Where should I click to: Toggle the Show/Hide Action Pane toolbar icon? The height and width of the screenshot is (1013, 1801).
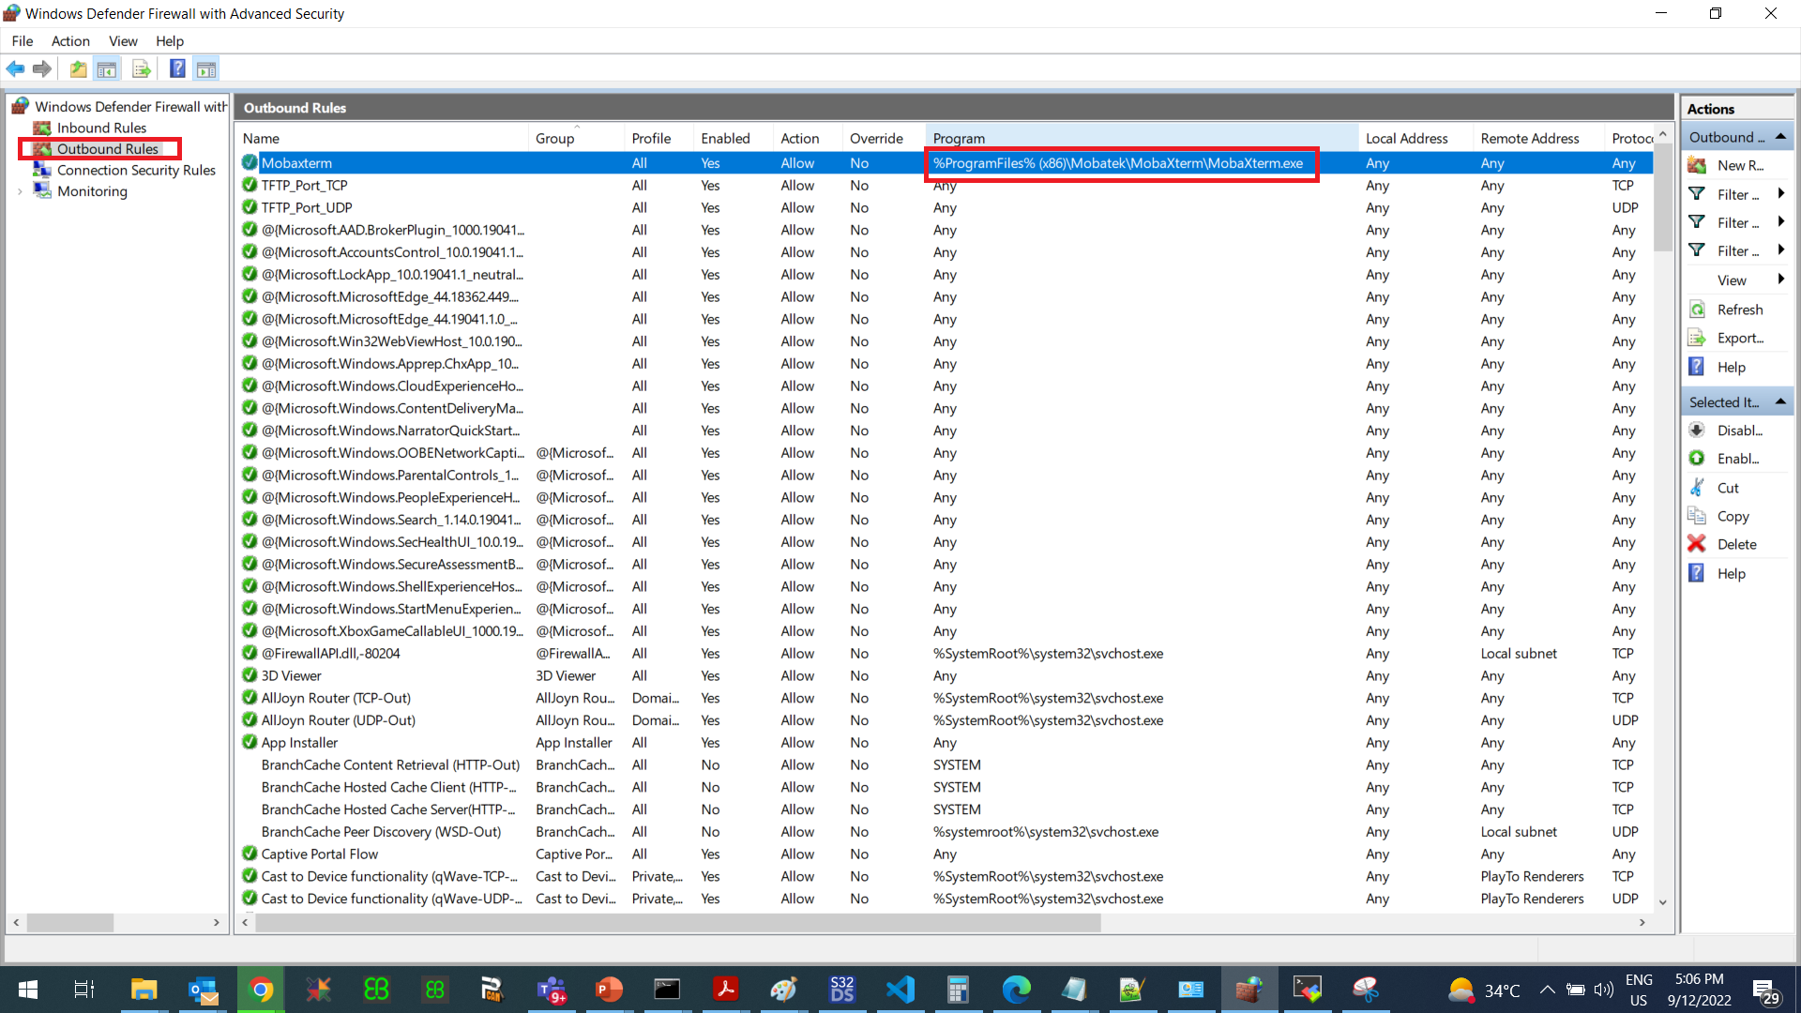point(206,68)
